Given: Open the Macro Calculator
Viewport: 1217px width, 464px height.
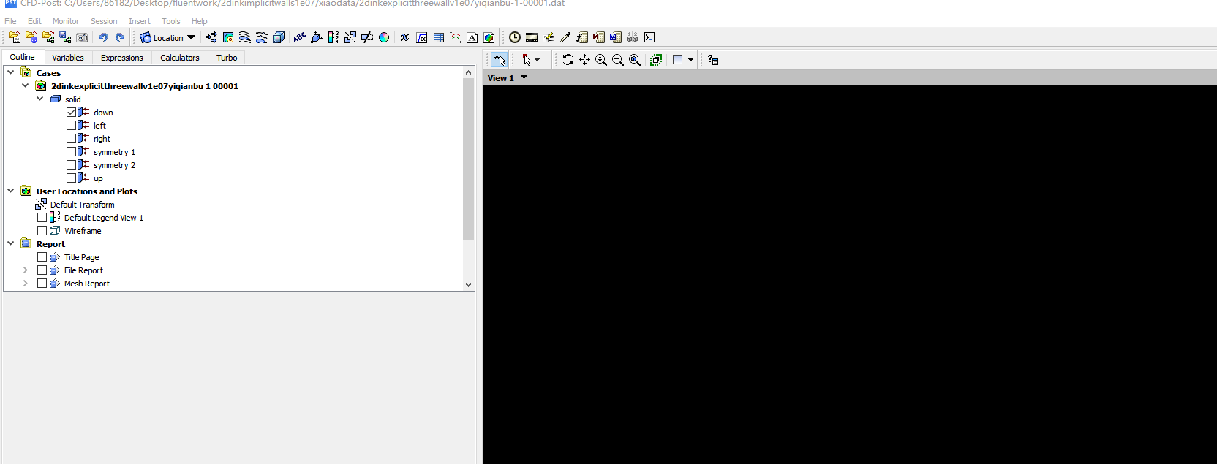Looking at the screenshot, I should [599, 37].
